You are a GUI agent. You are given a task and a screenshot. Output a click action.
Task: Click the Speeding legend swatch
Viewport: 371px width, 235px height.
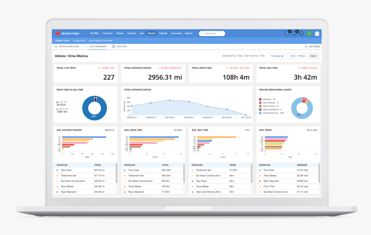click(260, 100)
